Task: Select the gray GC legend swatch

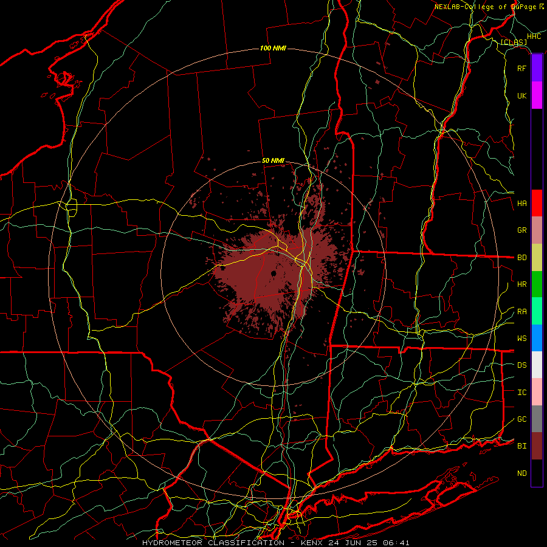Action: click(x=537, y=419)
